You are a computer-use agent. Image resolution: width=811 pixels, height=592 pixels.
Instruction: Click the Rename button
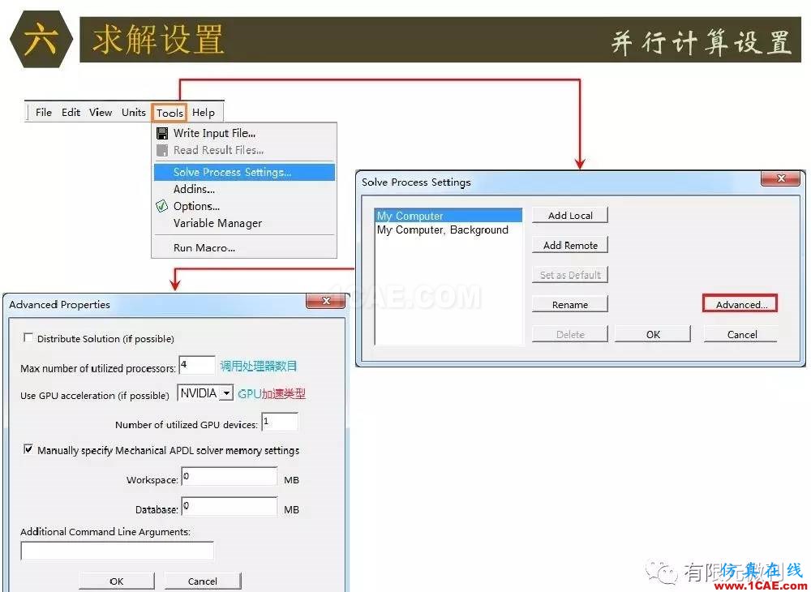pos(570,305)
